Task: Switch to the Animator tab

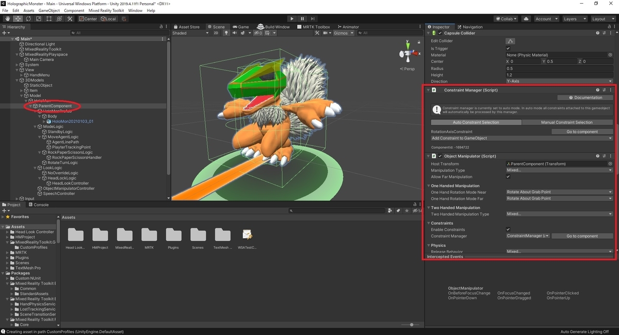Action: tap(348, 27)
